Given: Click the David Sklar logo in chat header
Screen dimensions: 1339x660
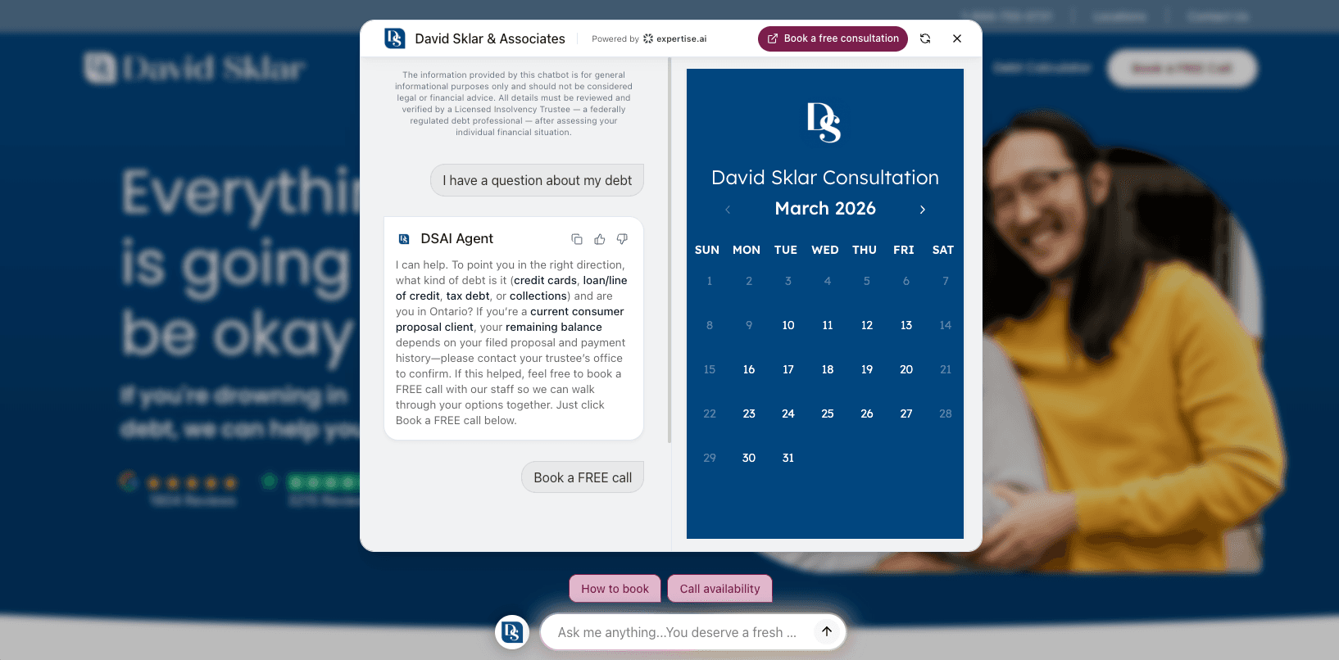Looking at the screenshot, I should [395, 38].
